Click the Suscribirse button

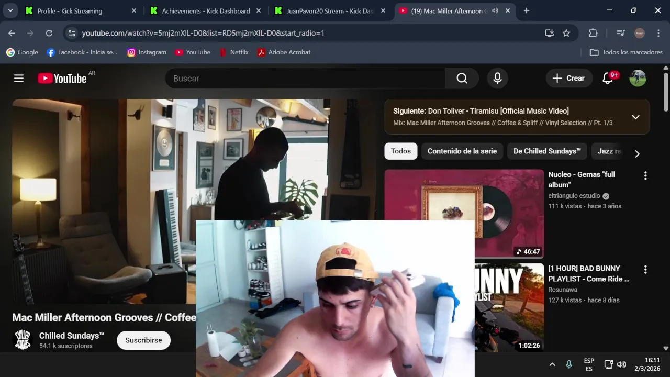click(143, 340)
